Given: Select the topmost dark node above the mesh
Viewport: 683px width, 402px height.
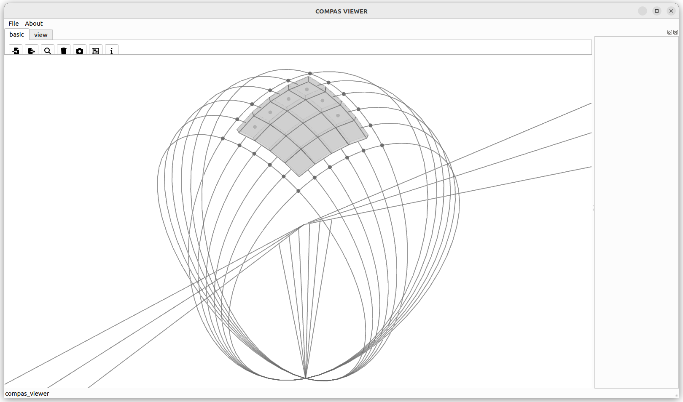Looking at the screenshot, I should pos(310,74).
